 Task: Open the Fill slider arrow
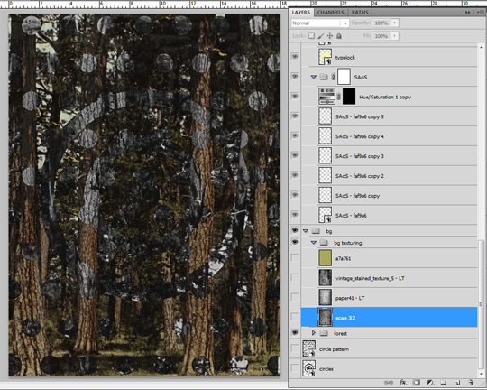click(395, 36)
